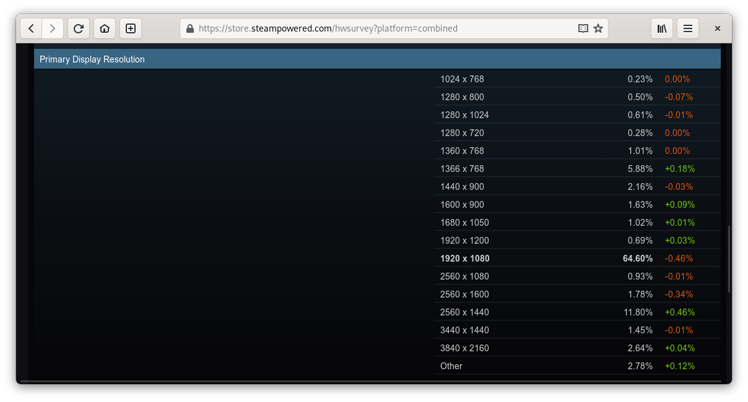The height and width of the screenshot is (402, 748).
Task: Click the horizontal scrollbar at page bottom
Action: tap(370, 381)
